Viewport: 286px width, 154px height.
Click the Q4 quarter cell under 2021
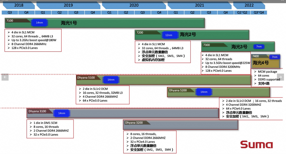click(x=225, y=13)
